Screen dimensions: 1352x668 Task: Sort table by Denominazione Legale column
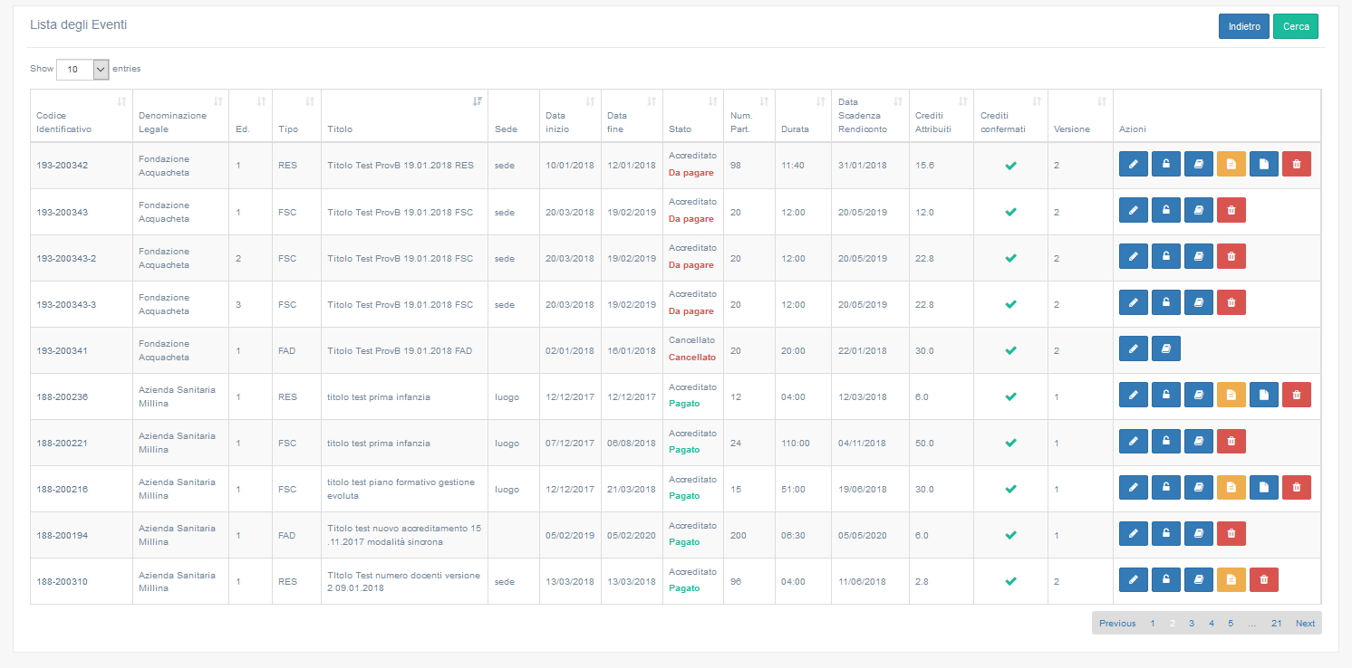click(180, 115)
